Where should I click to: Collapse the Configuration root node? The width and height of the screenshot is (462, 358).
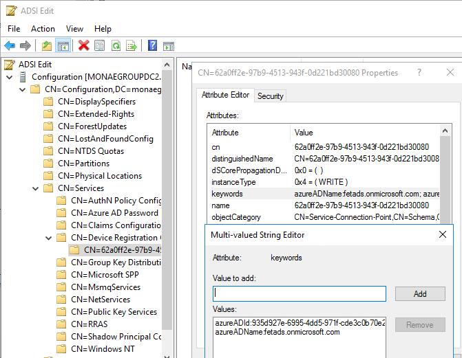(9, 77)
